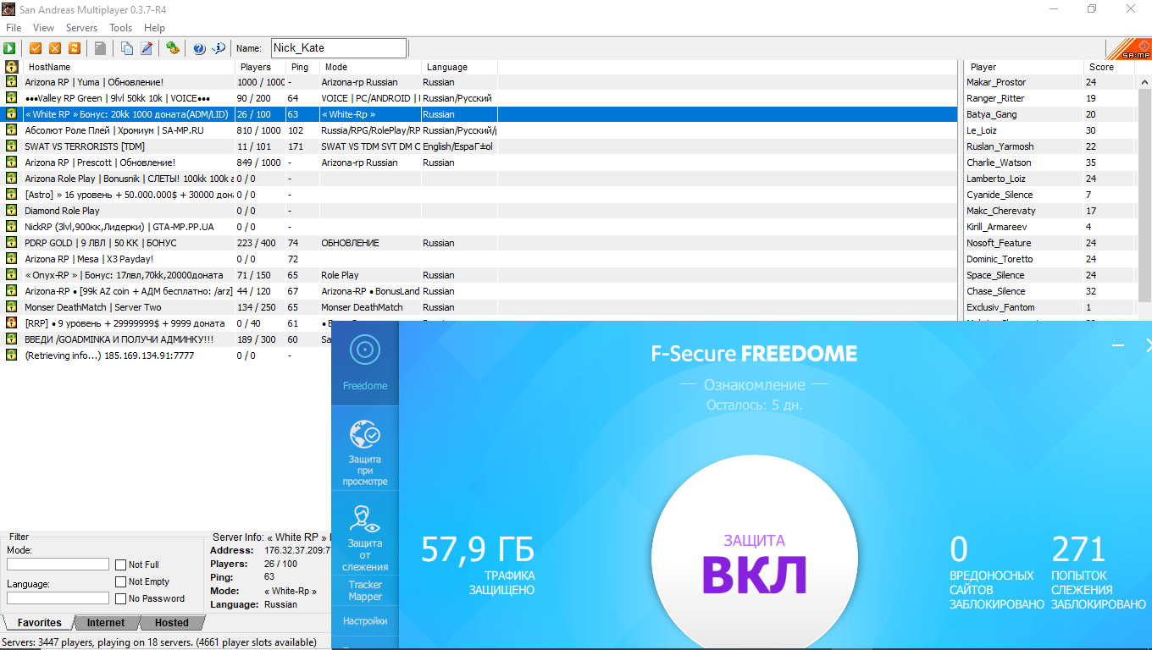
Task: Switch to the Internet tab
Action: [106, 623]
